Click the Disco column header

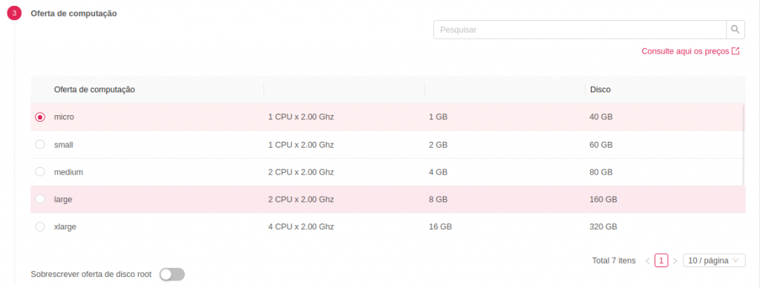click(600, 89)
